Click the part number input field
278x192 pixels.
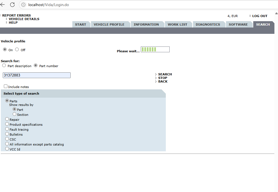[x=37, y=75]
